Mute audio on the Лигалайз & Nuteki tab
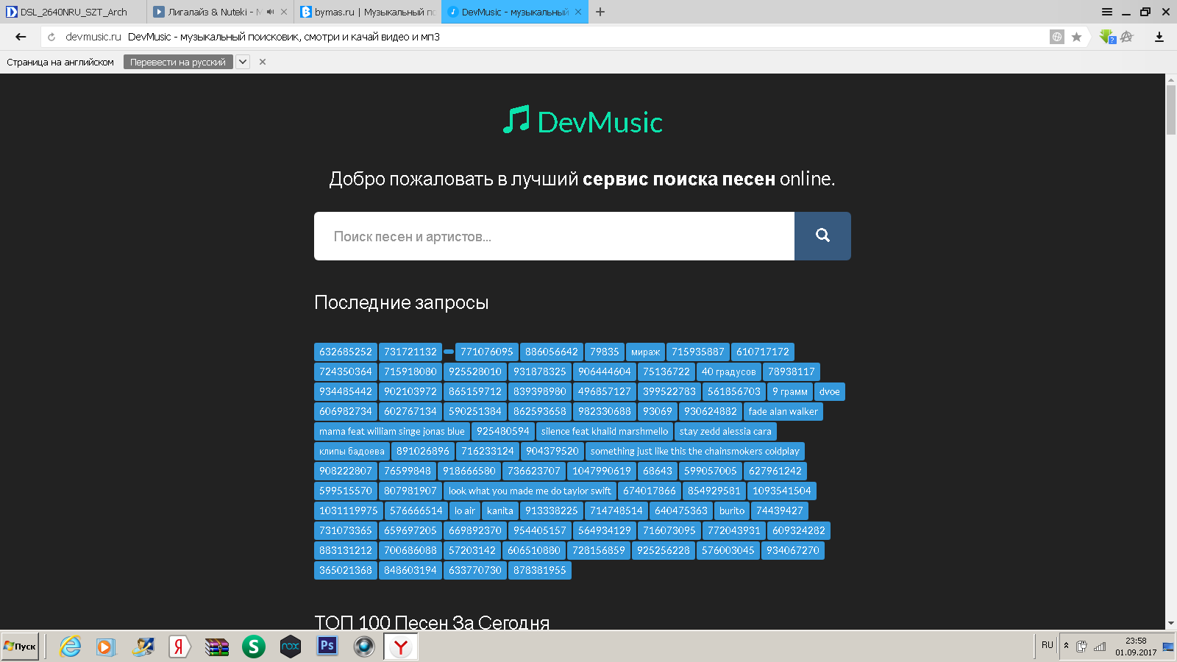The height and width of the screenshot is (662, 1177). point(271,12)
